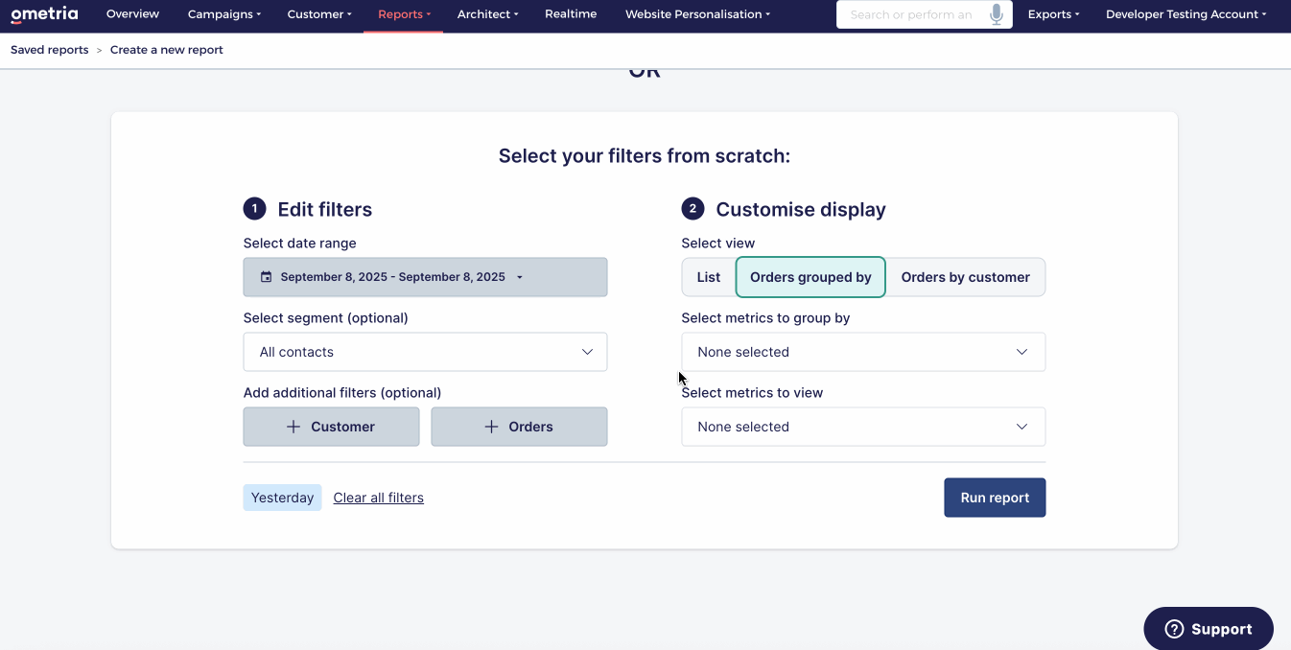Open the Reports menu in the navigation bar

point(403,13)
